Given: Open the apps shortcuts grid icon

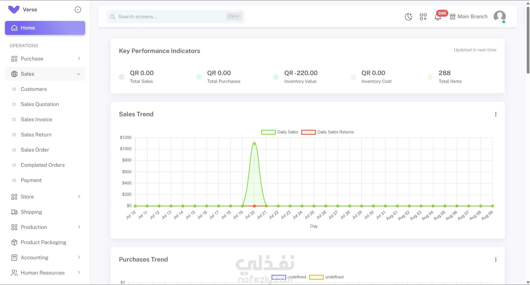Looking at the screenshot, I should tap(423, 17).
